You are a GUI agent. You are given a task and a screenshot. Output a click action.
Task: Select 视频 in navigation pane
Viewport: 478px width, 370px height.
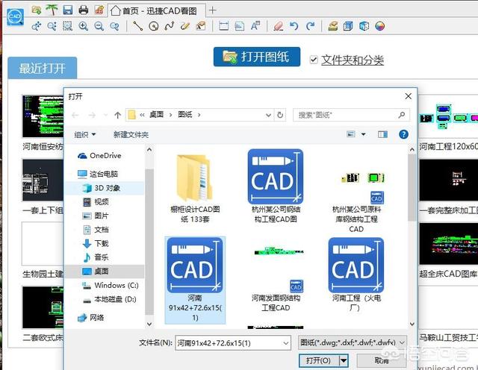point(102,202)
